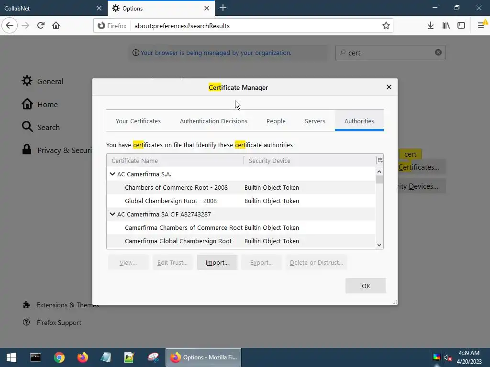Close the Certificate Manager dialog
Image resolution: width=490 pixels, height=367 pixels.
pyautogui.click(x=389, y=87)
